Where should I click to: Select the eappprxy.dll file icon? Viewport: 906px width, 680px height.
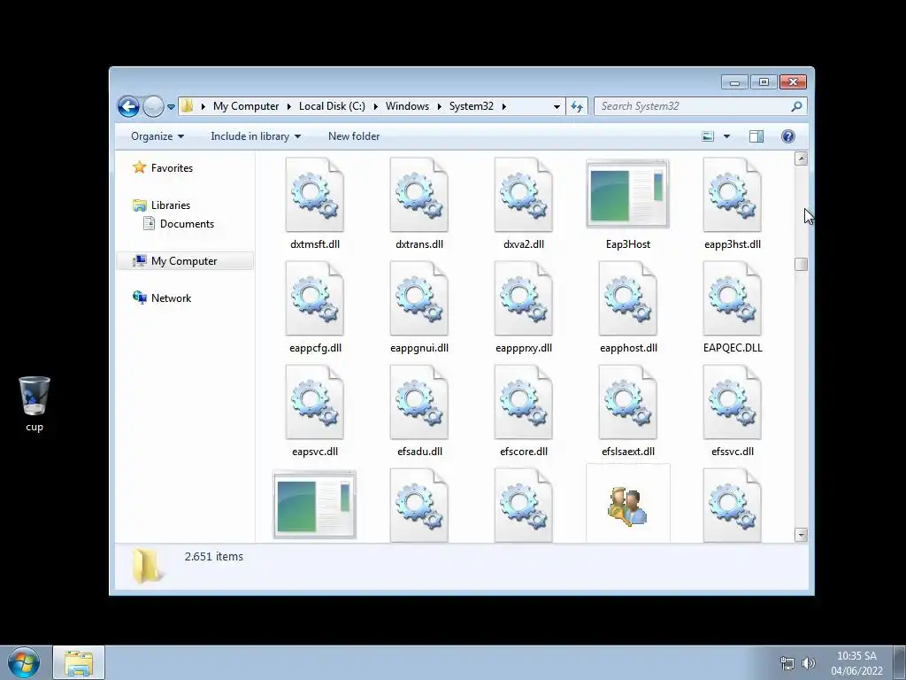click(524, 298)
